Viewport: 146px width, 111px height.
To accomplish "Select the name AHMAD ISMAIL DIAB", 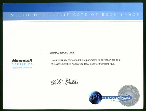I will coord(62,53).
